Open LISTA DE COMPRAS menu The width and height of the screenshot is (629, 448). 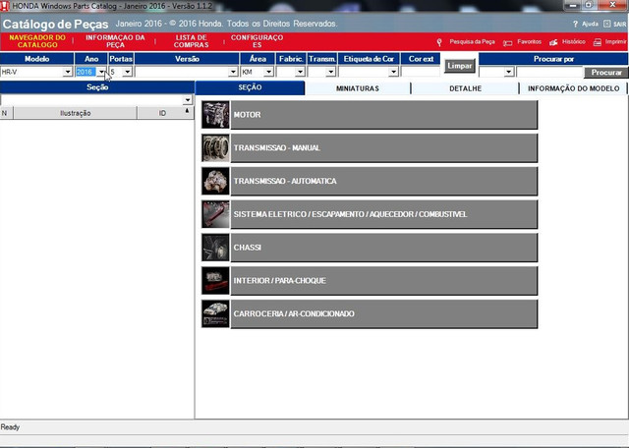pyautogui.click(x=191, y=41)
